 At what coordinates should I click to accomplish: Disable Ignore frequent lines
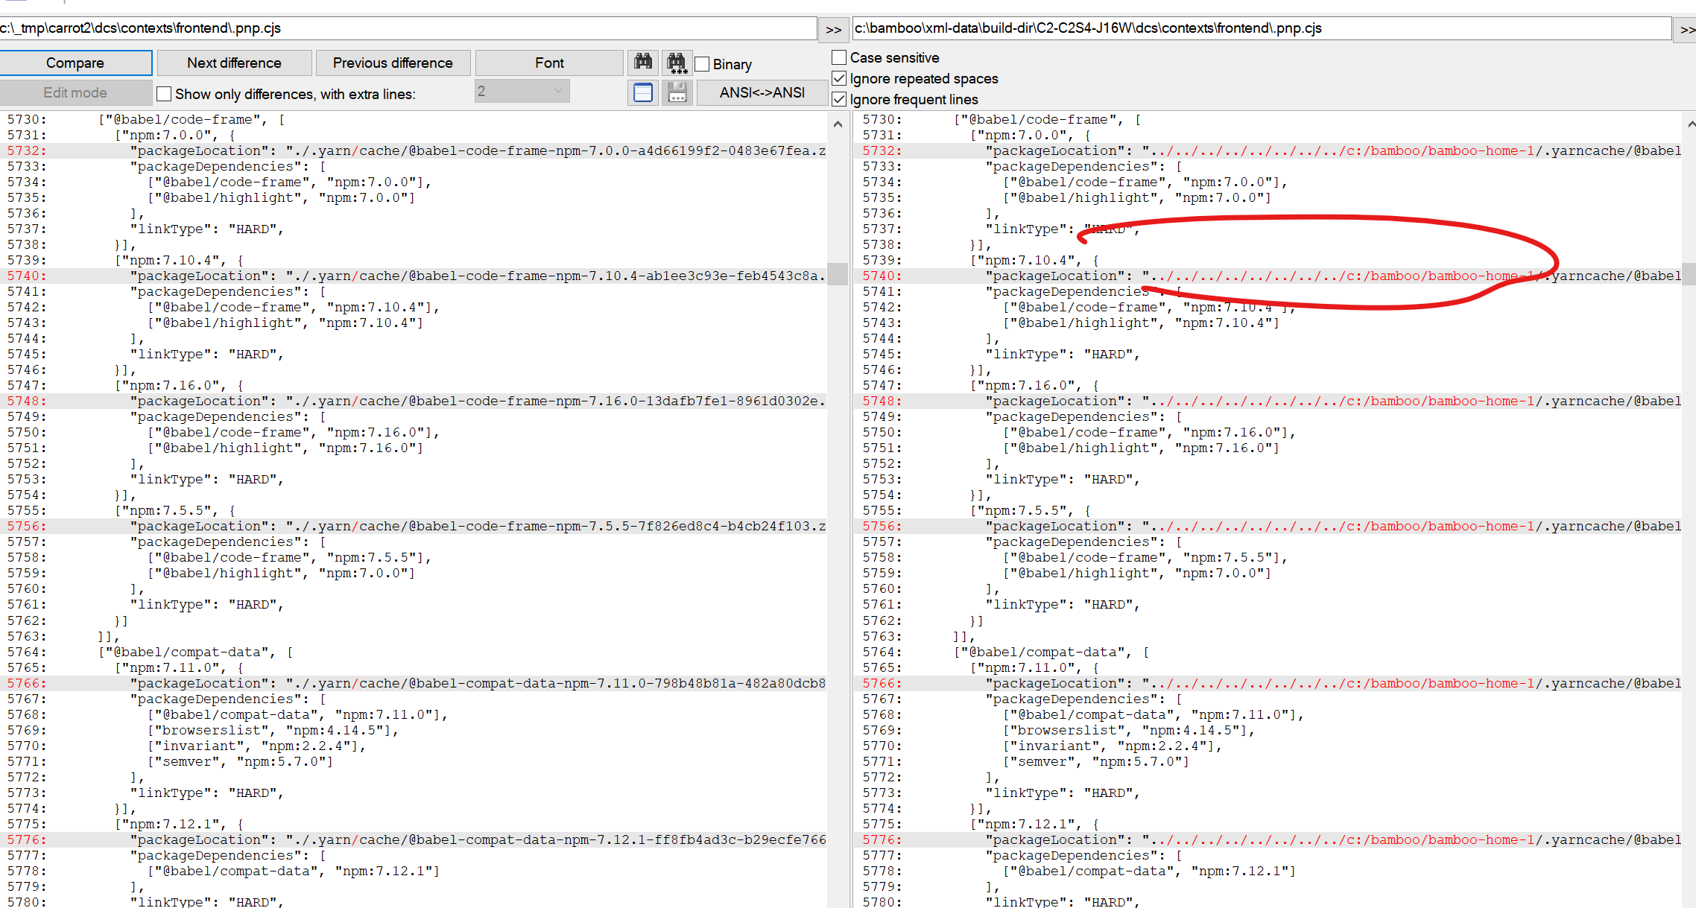click(x=838, y=99)
